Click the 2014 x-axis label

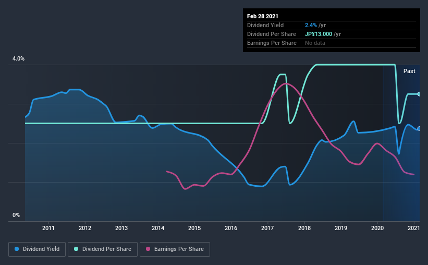158,228
